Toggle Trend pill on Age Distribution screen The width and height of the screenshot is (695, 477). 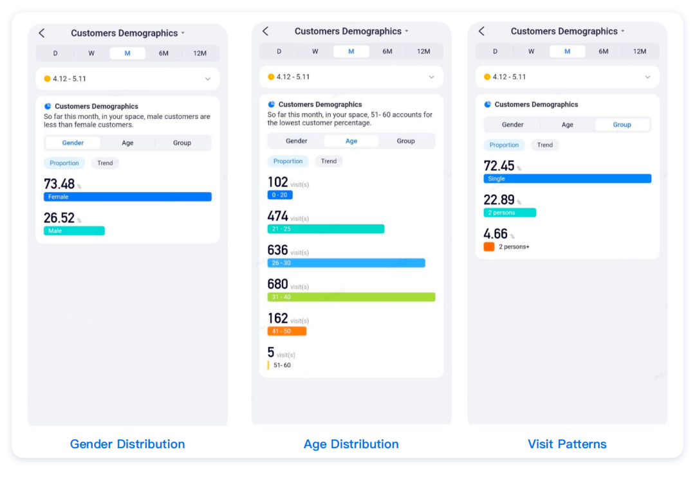329,161
